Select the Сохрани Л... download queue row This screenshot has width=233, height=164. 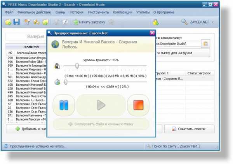185,79
